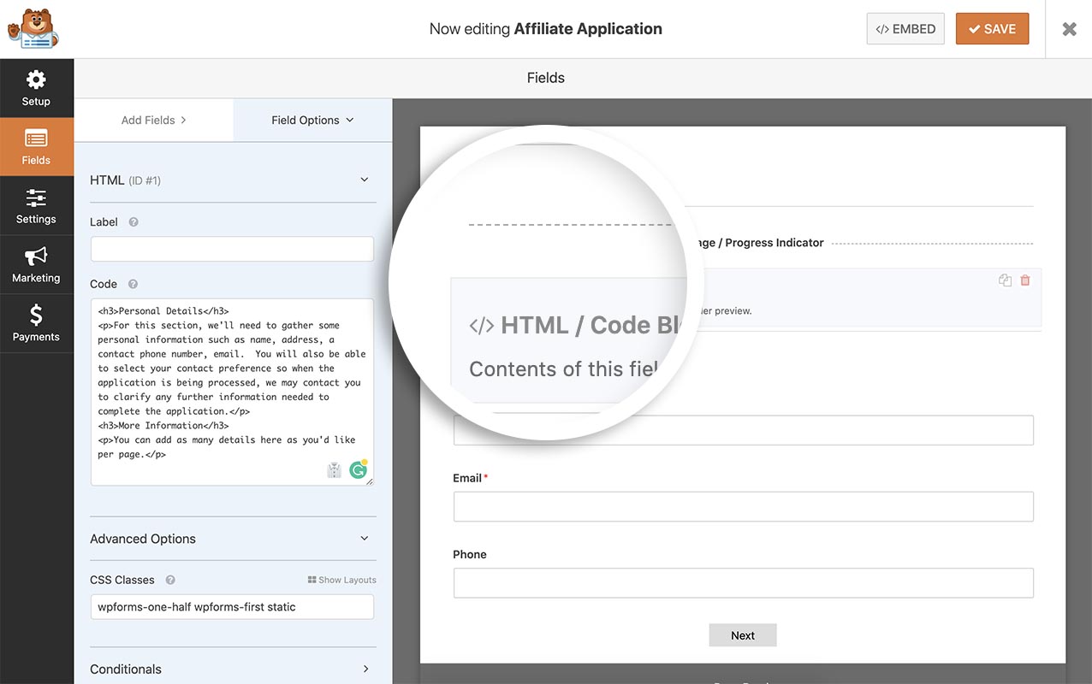Toggle Show Layouts for CSS Classes

pyautogui.click(x=341, y=579)
